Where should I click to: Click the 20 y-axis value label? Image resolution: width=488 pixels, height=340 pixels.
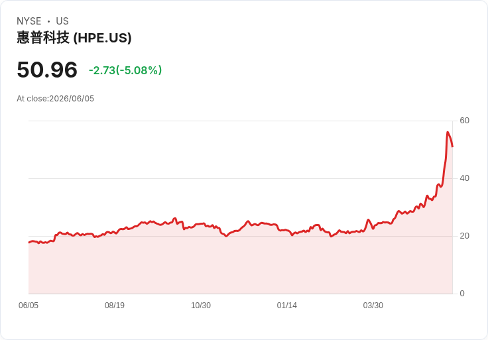point(465,236)
